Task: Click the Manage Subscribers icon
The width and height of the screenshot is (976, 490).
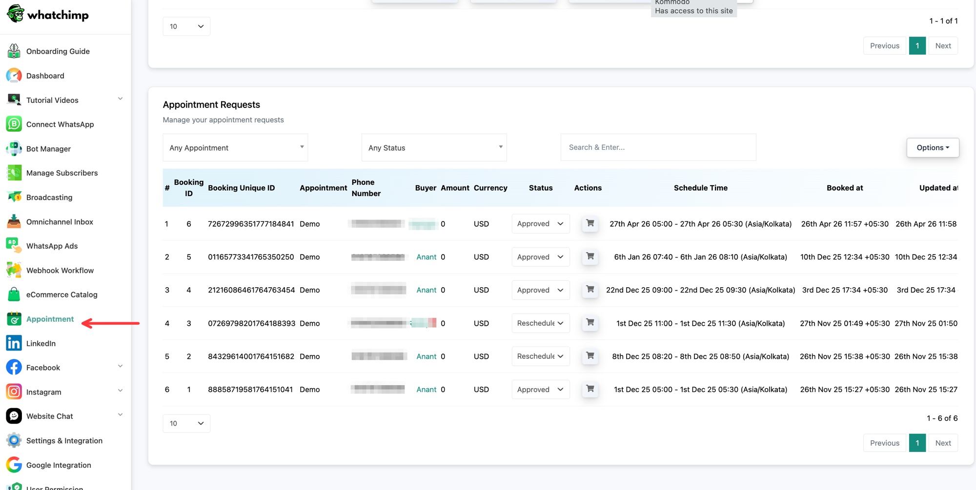Action: [x=14, y=173]
